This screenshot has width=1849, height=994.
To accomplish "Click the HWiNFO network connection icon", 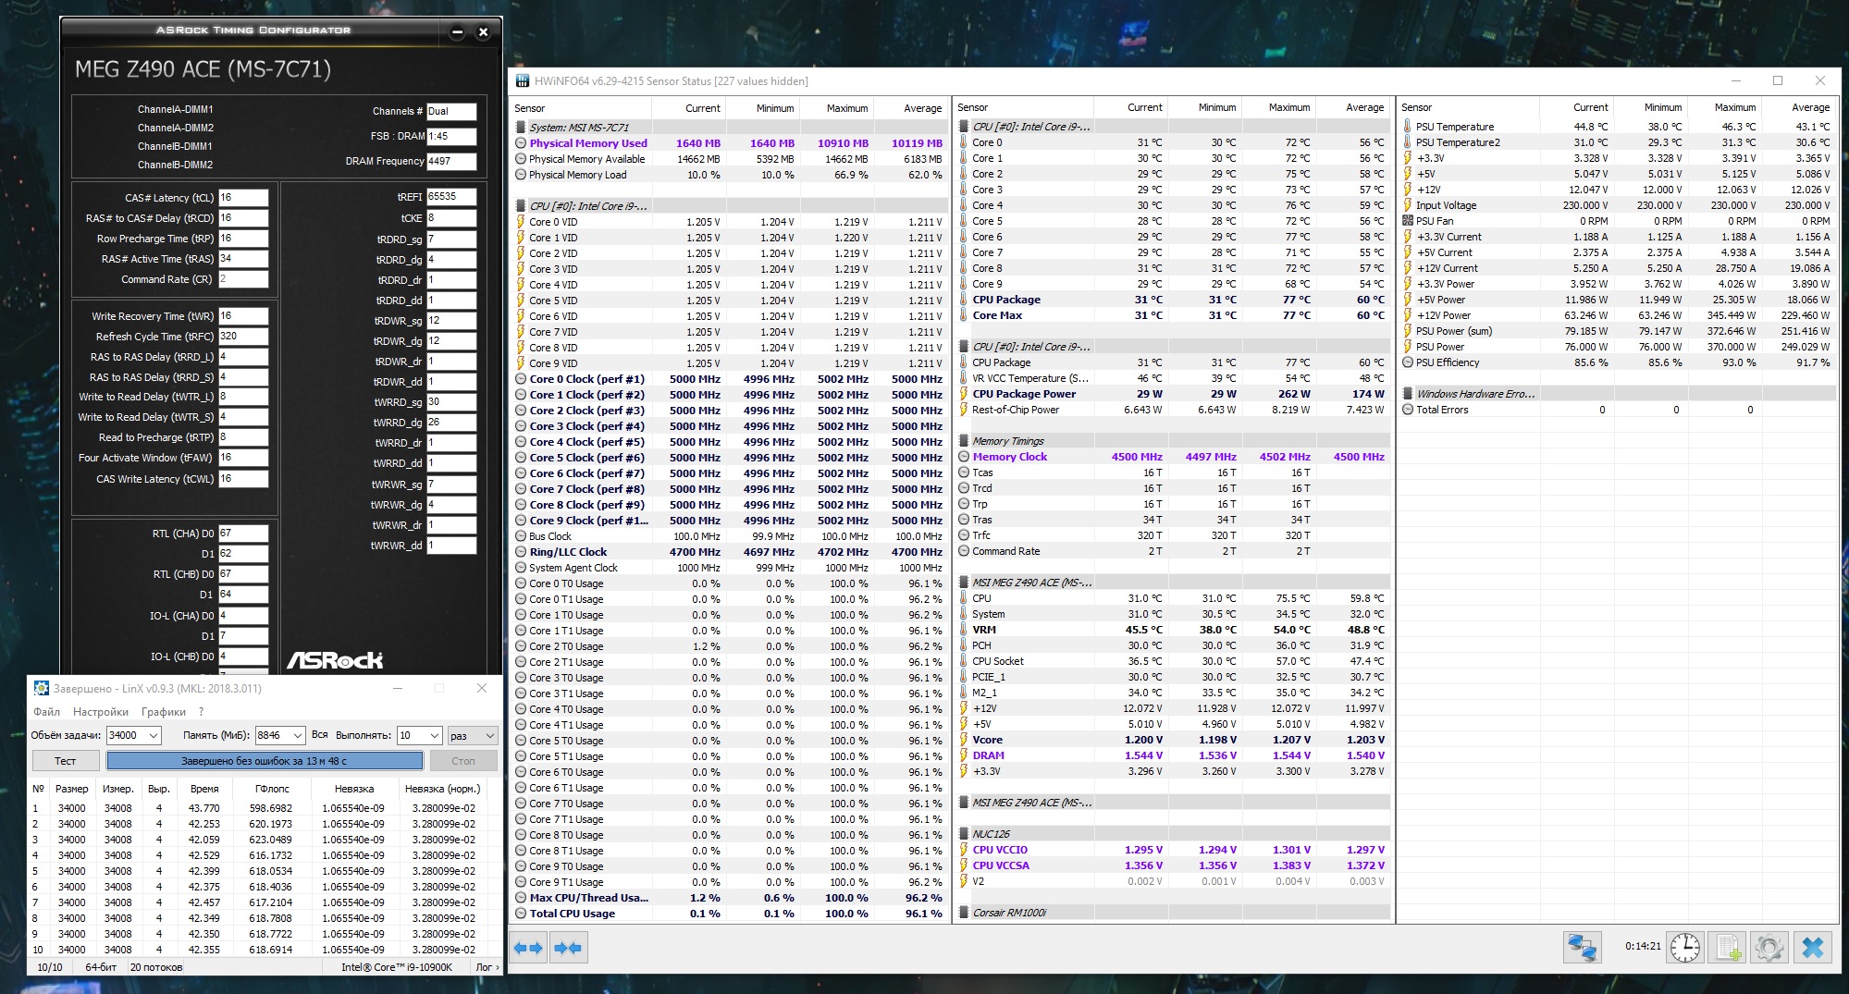I will [1582, 948].
